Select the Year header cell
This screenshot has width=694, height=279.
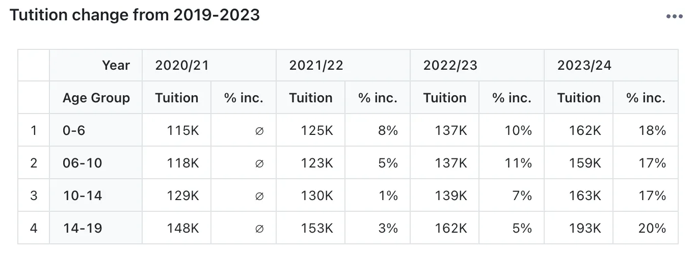pos(96,65)
